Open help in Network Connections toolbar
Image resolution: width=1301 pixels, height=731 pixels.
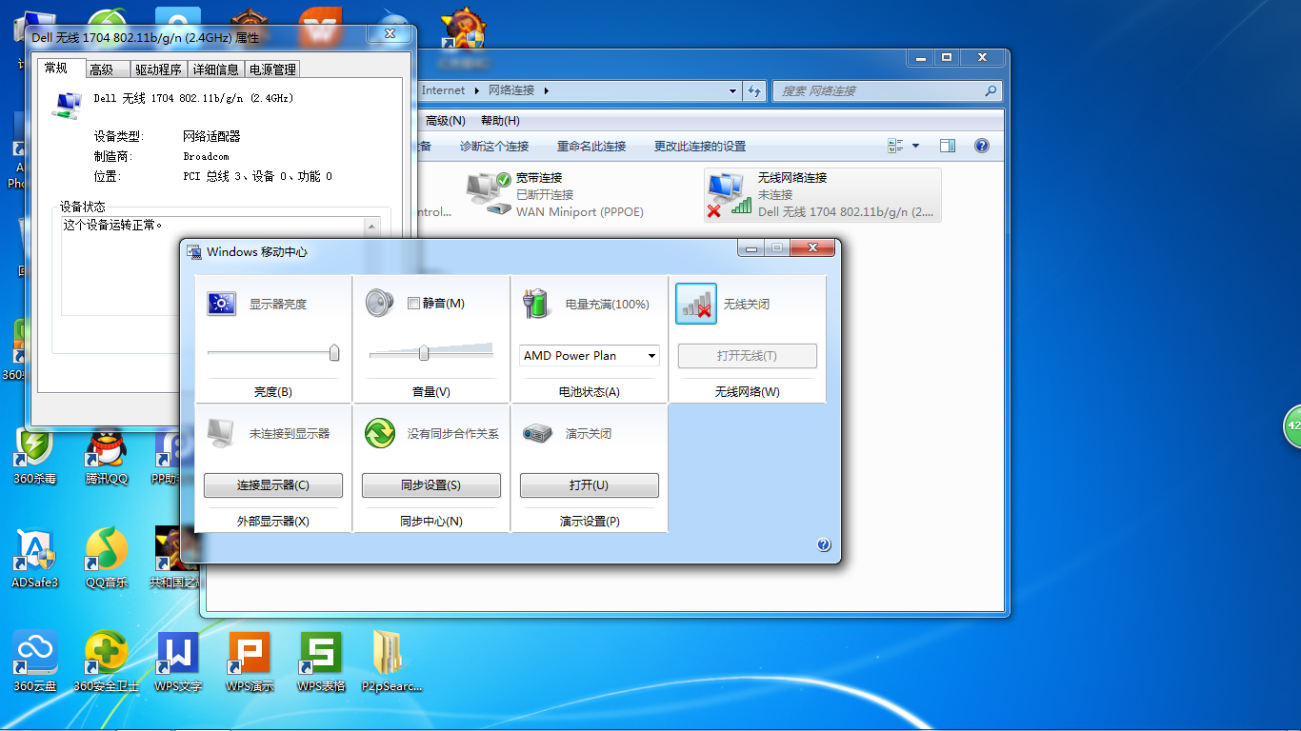point(982,146)
